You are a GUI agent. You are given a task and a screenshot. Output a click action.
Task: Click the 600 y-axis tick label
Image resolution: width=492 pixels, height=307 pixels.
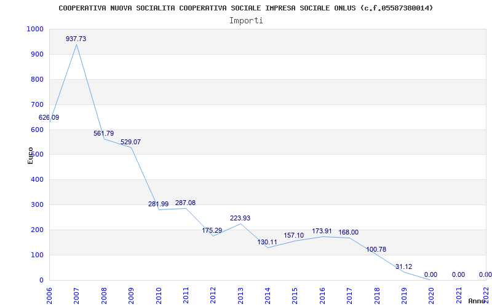38,130
